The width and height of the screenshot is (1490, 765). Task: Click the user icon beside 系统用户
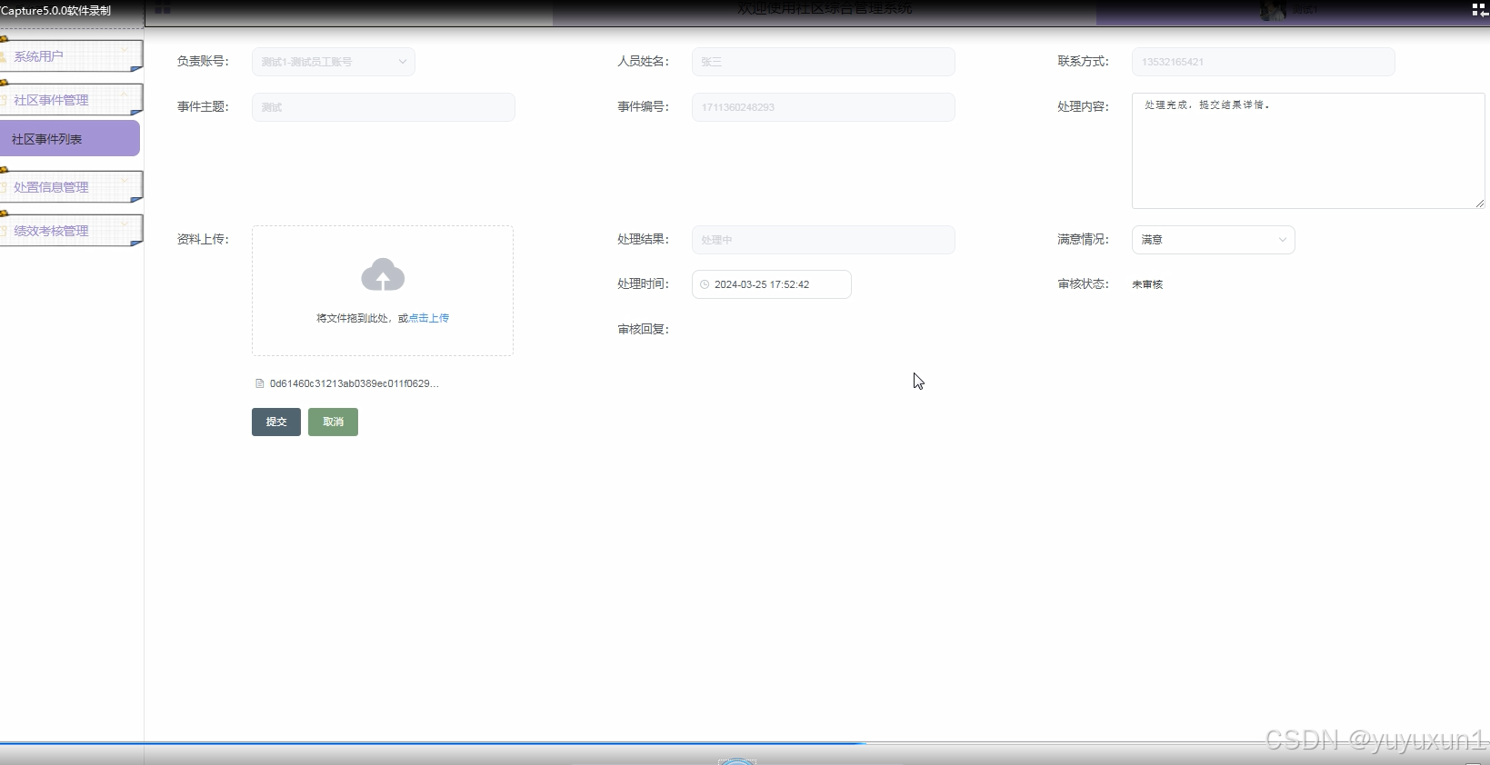click(x=4, y=56)
